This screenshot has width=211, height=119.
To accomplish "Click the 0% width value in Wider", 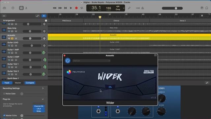I will click(x=110, y=87).
